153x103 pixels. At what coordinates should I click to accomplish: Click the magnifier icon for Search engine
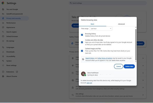[3, 32]
